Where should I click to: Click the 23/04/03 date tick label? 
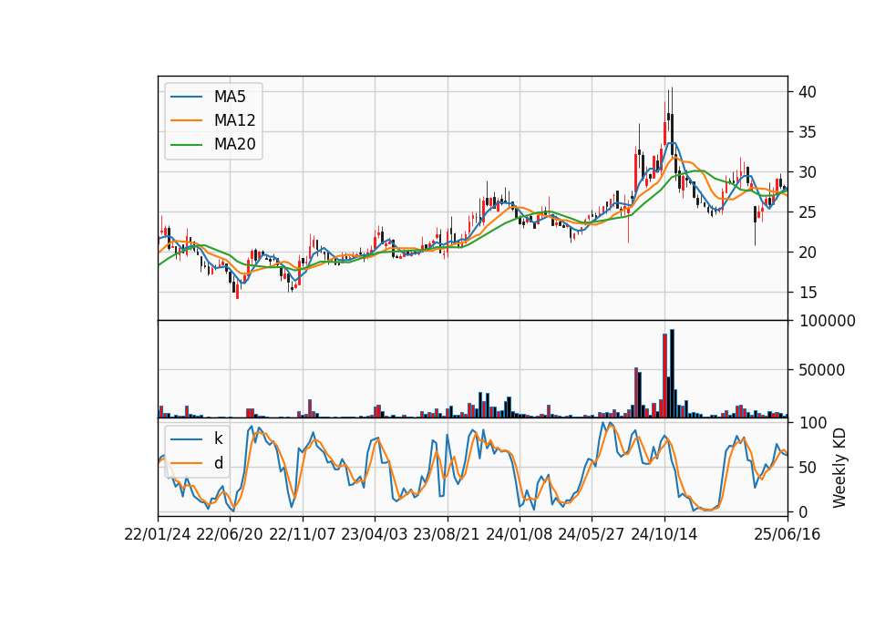pos(375,534)
